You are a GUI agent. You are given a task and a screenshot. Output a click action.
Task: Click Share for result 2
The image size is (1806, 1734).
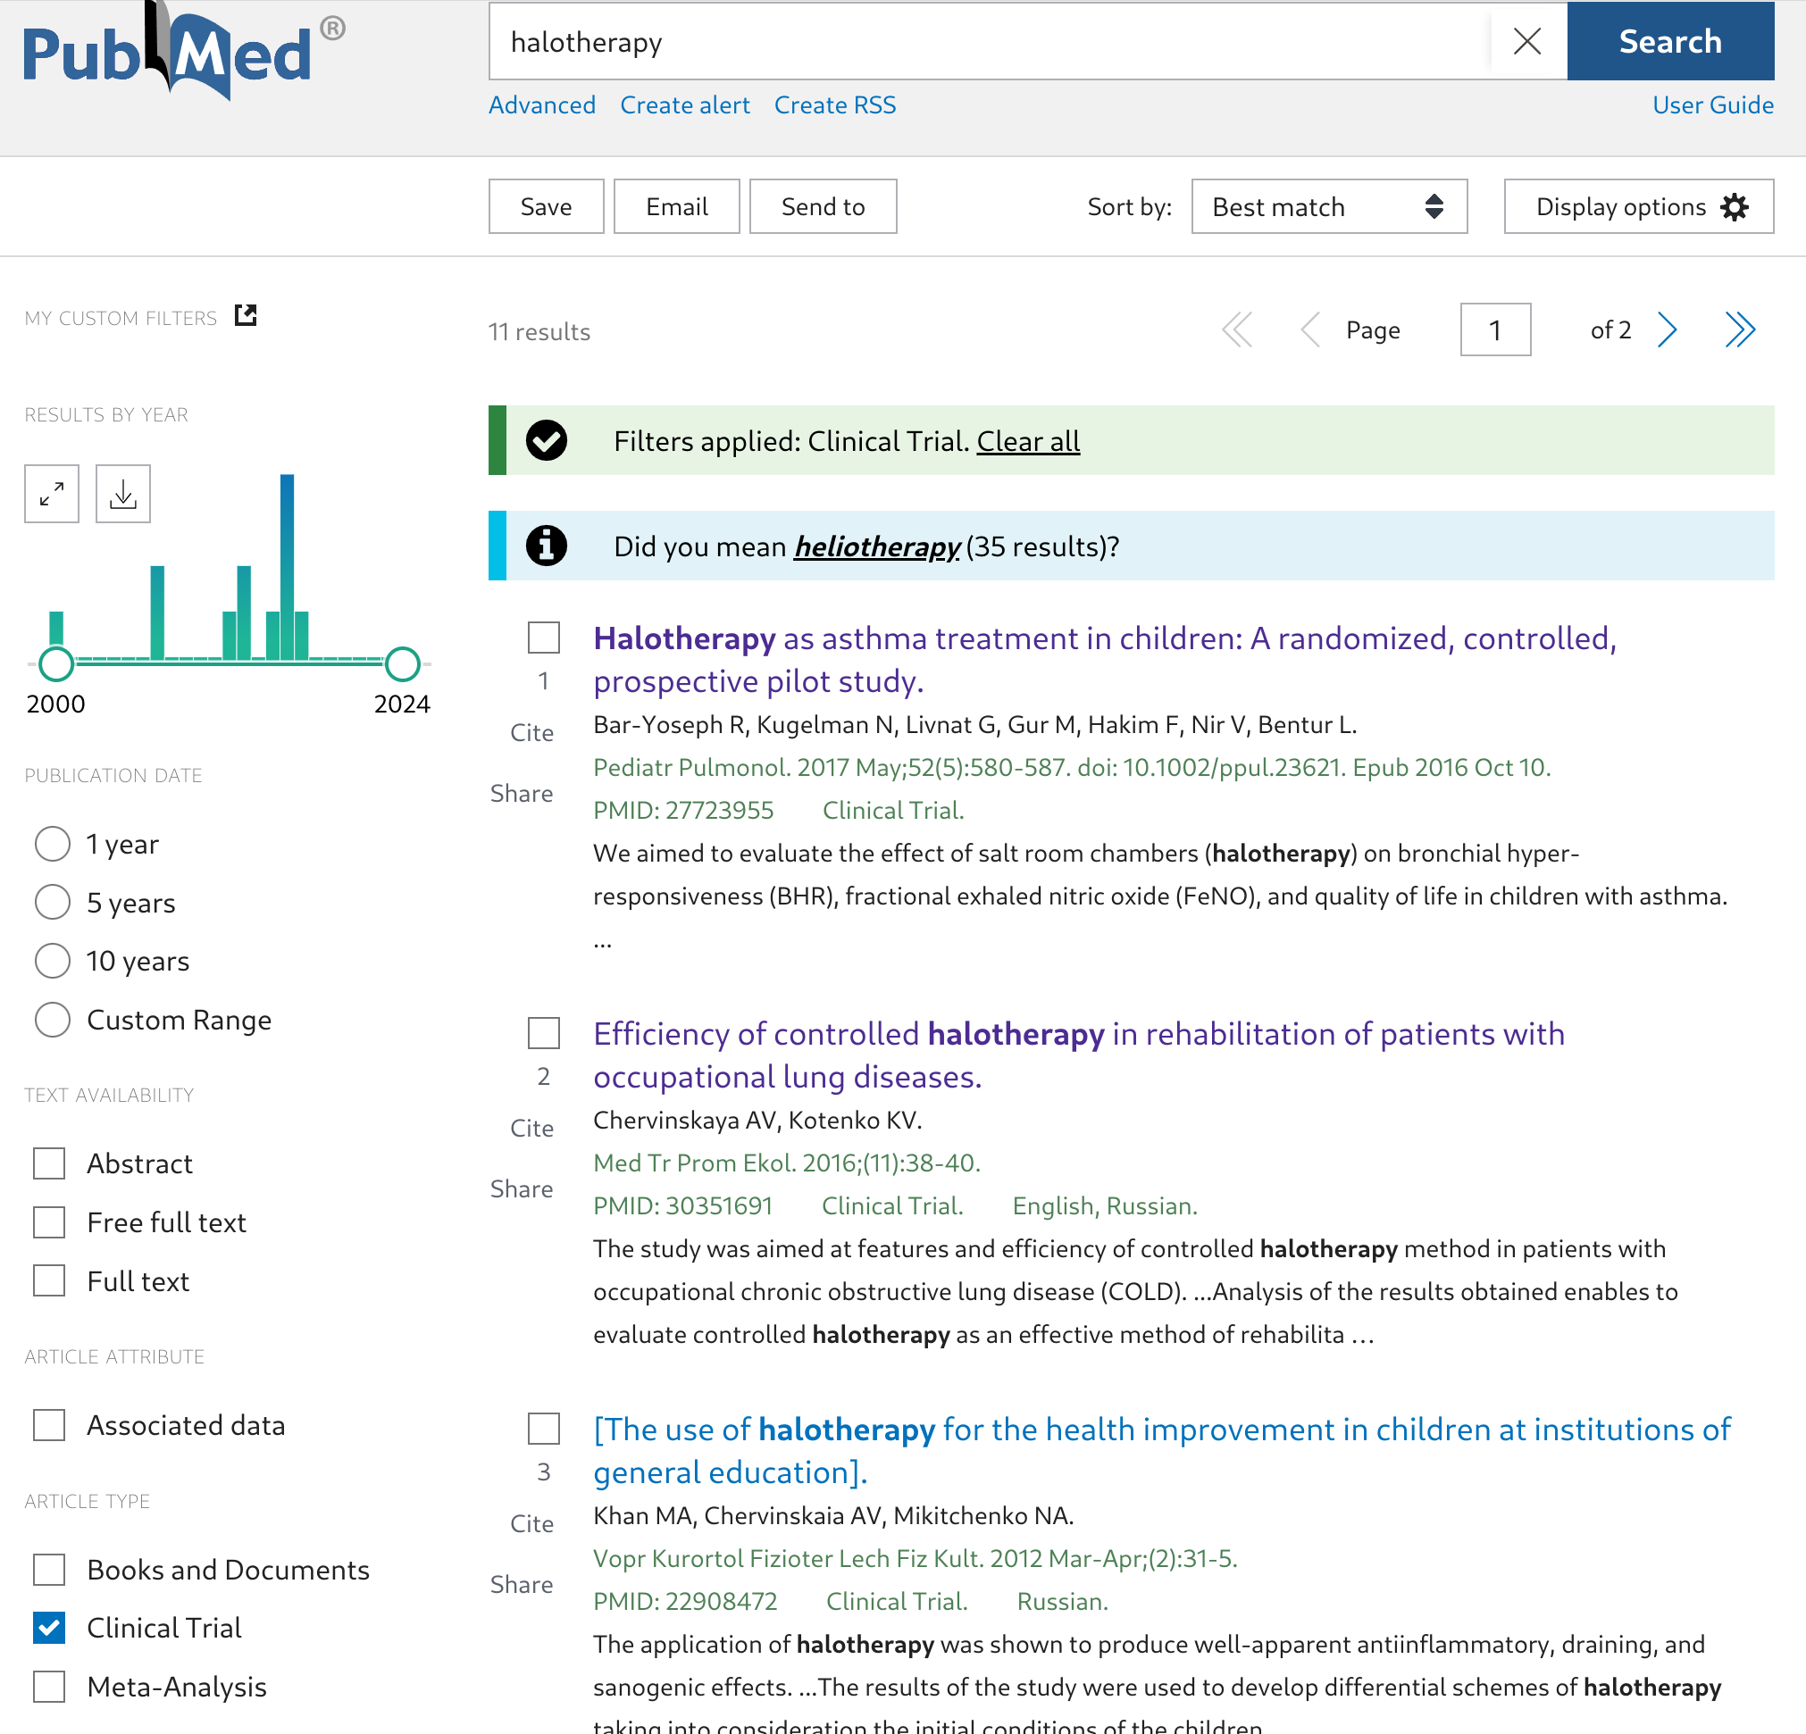pos(522,1189)
